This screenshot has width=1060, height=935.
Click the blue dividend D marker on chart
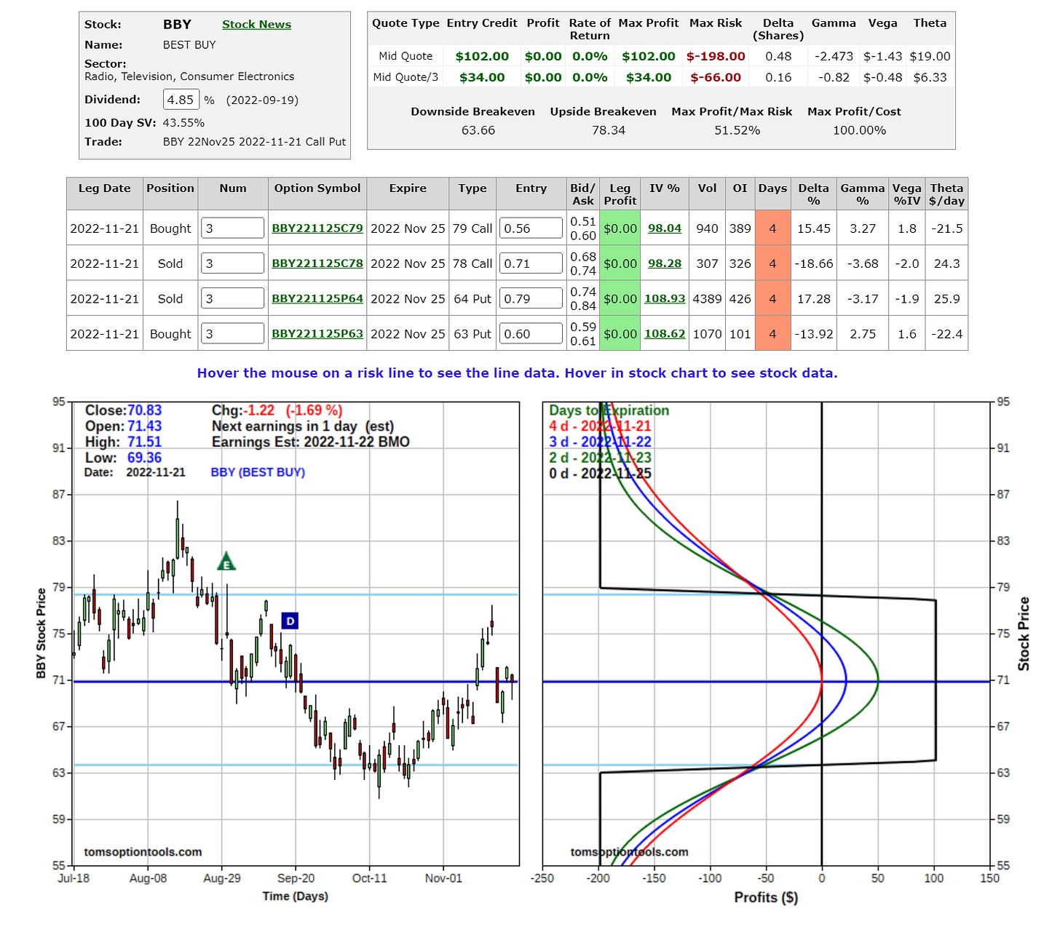coord(290,621)
